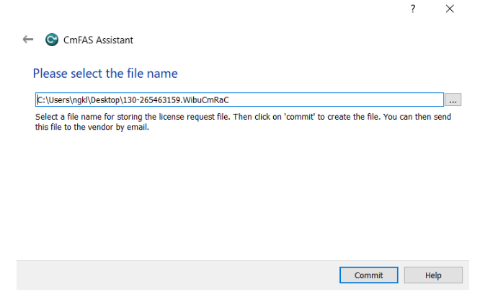Click the '130-265463159' number in the file name
The image size is (485, 297).
pos(151,100)
